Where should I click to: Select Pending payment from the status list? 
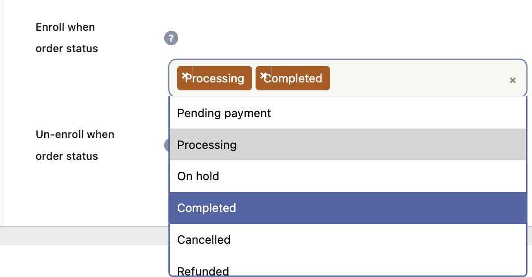(348, 113)
